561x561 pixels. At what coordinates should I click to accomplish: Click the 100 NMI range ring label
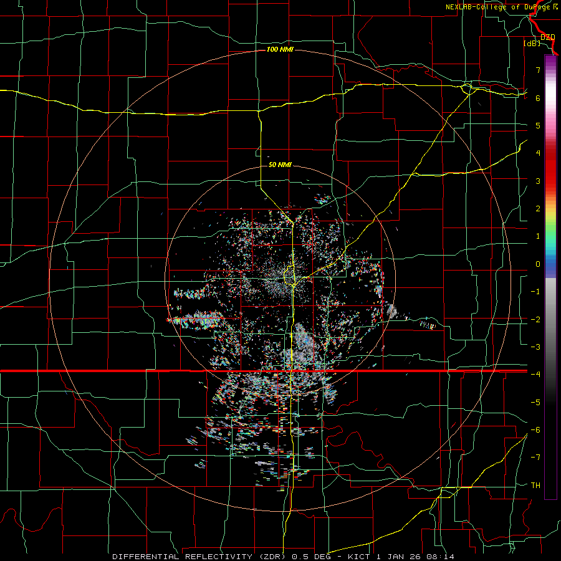coord(280,49)
